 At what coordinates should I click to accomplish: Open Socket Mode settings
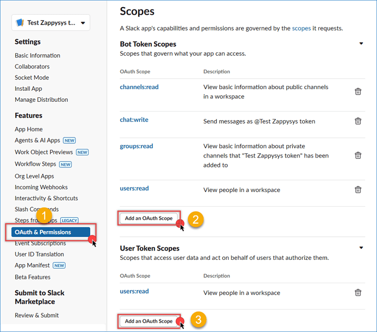tap(32, 78)
